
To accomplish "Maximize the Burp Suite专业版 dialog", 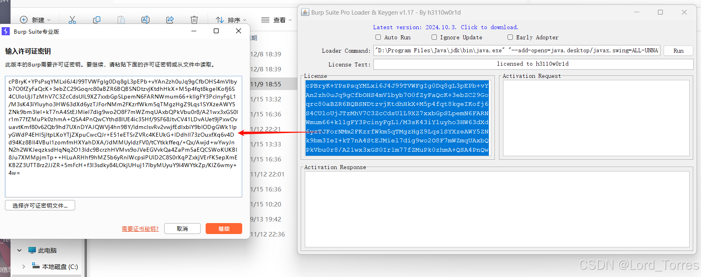I will (x=216, y=31).
